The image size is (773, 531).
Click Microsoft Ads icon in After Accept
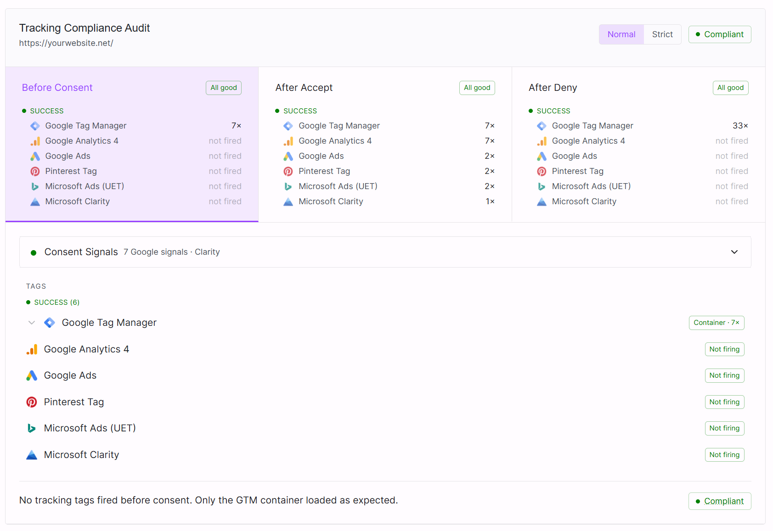pyautogui.click(x=288, y=186)
